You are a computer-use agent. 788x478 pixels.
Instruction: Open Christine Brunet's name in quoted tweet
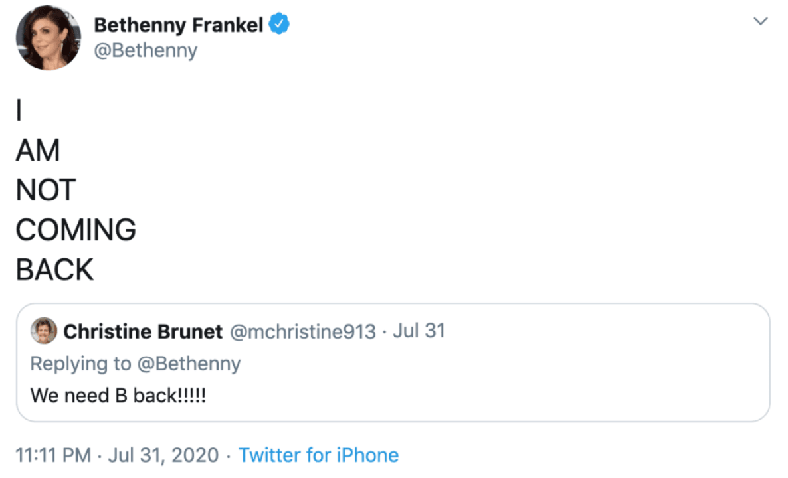click(143, 331)
